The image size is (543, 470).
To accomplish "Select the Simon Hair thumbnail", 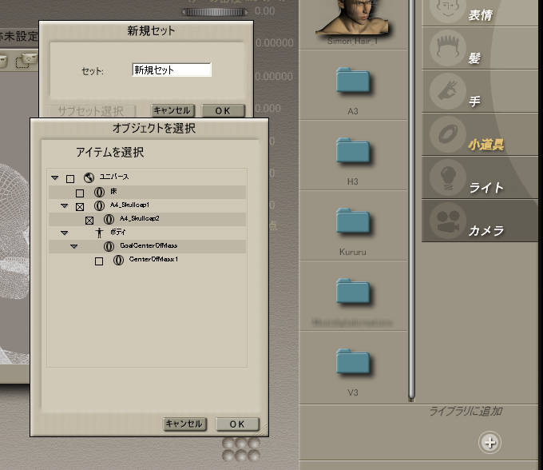I will [x=352, y=18].
